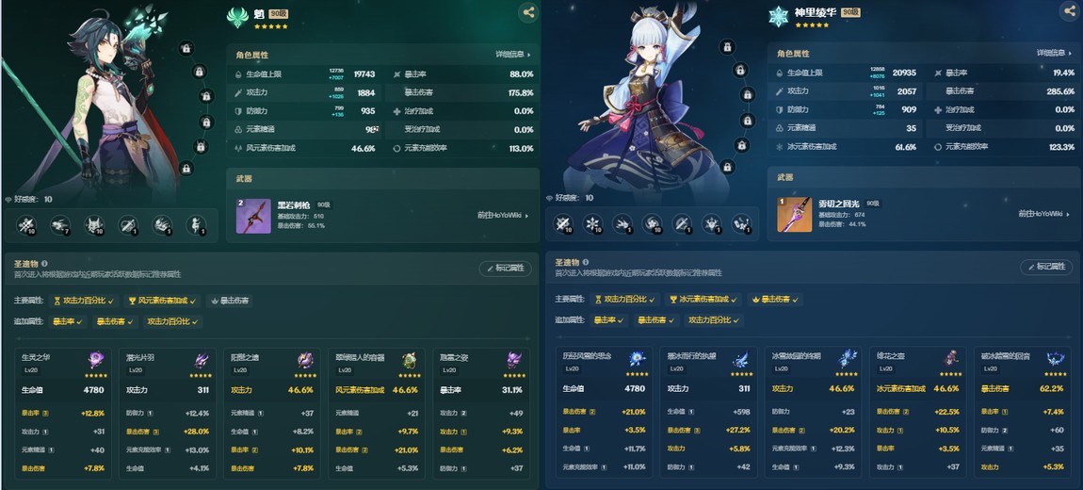Expand 详细信息 on 神里绫华's attributes panel

point(1055,53)
